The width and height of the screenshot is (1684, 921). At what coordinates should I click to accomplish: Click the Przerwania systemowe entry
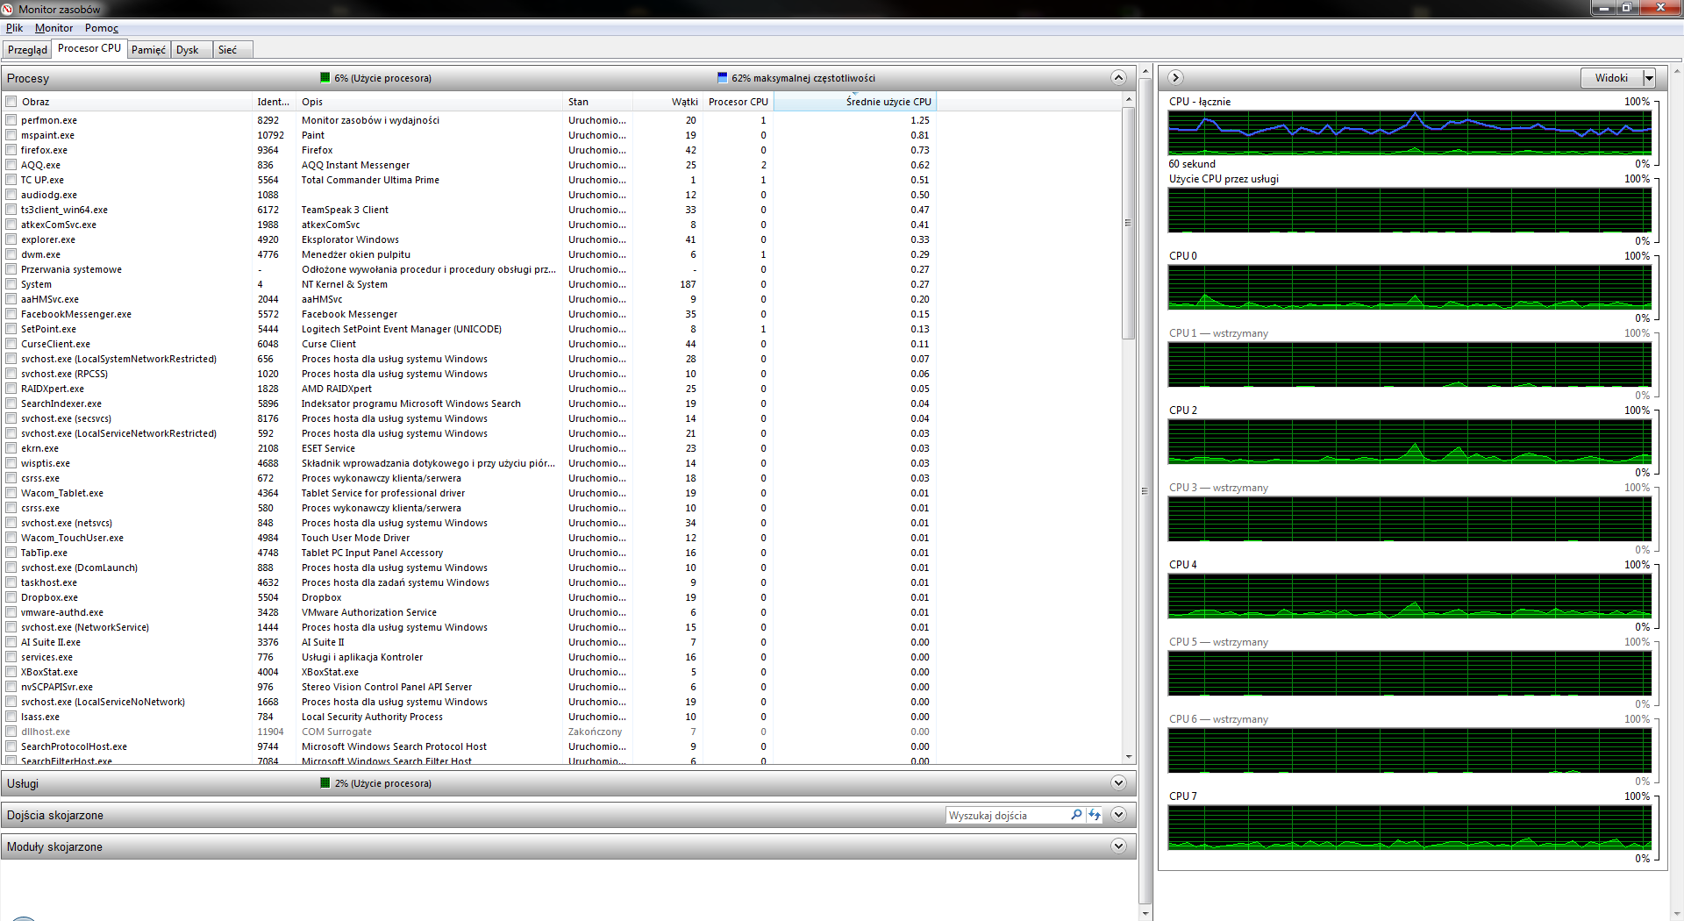point(71,269)
